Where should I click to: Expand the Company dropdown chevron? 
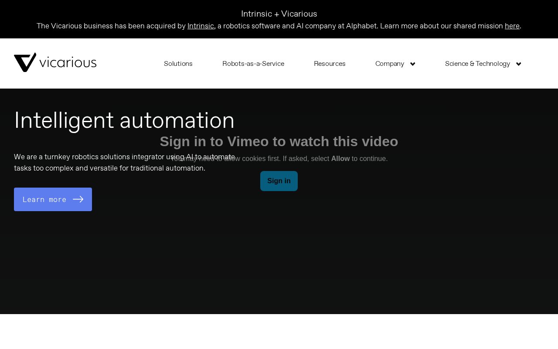[x=413, y=64]
